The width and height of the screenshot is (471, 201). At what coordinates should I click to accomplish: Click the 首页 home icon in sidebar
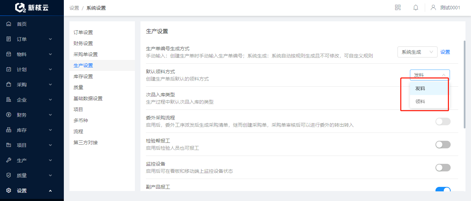(9, 24)
